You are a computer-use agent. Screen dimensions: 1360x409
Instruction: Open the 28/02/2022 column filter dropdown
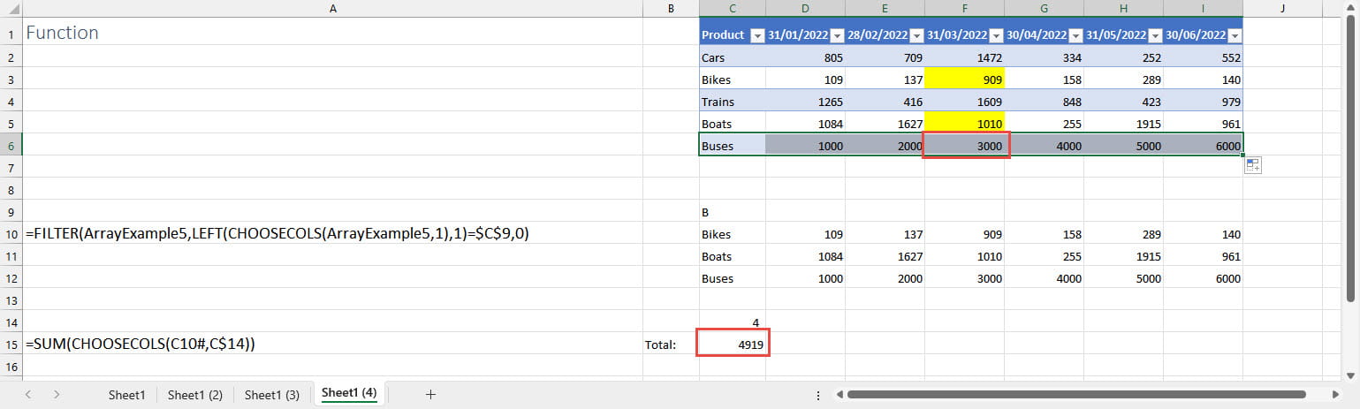[x=916, y=36]
